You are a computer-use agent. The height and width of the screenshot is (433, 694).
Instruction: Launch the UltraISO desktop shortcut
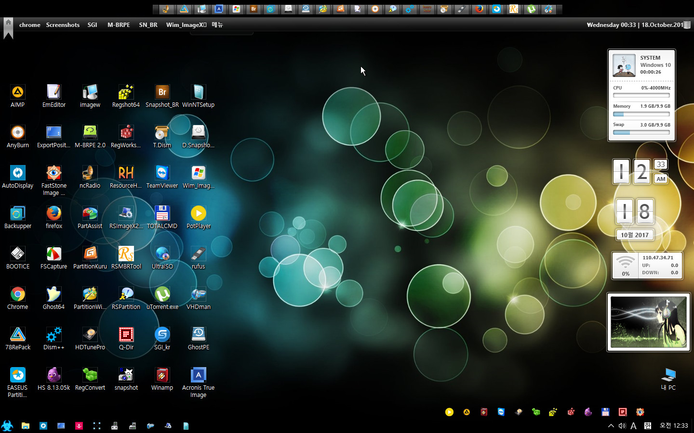tap(162, 258)
